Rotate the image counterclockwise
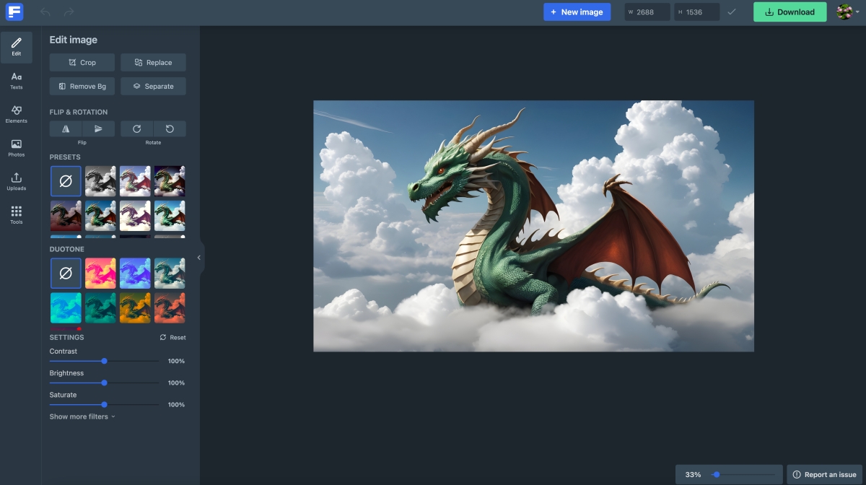 tap(170, 128)
